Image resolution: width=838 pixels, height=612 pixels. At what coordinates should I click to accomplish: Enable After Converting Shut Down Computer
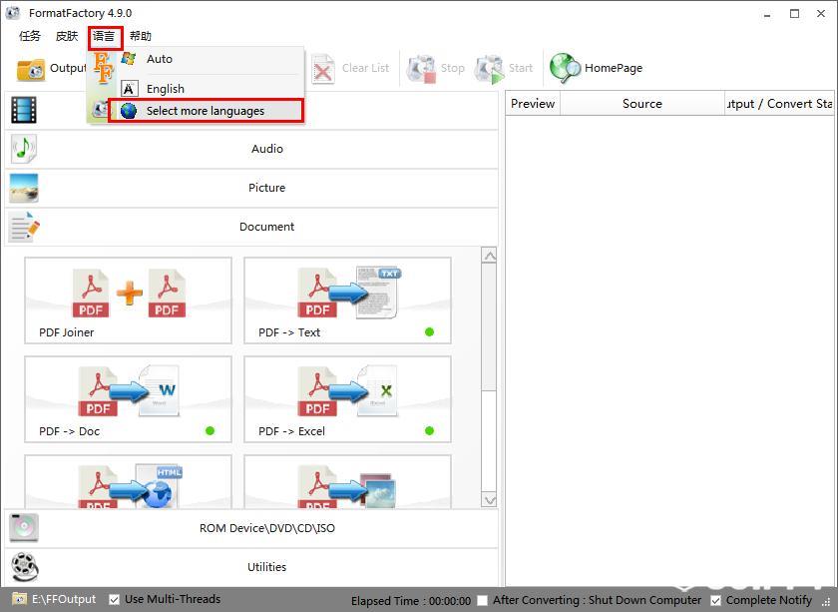[x=482, y=600]
